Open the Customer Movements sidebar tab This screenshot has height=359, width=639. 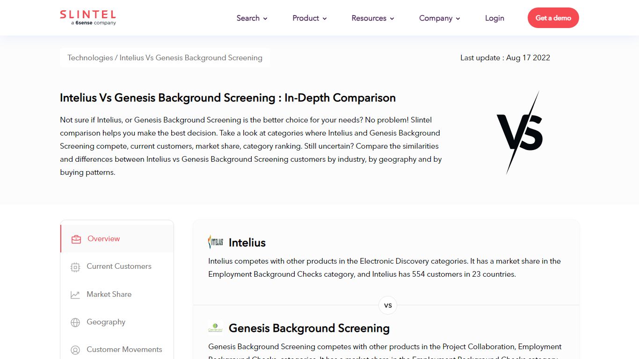click(117, 350)
